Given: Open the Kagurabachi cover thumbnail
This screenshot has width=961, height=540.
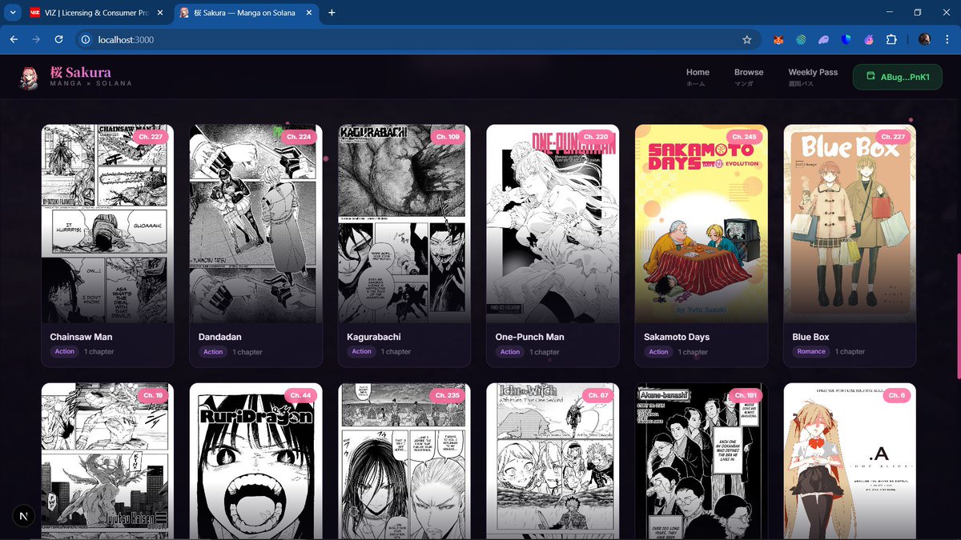Looking at the screenshot, I should pyautogui.click(x=404, y=223).
